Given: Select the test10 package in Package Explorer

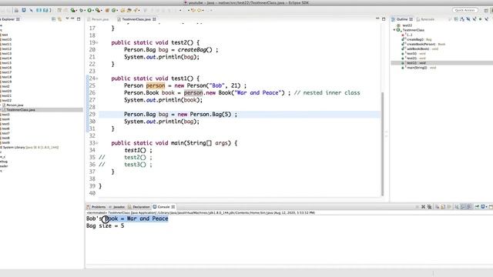Looking at the screenshot, I should 6,39.
